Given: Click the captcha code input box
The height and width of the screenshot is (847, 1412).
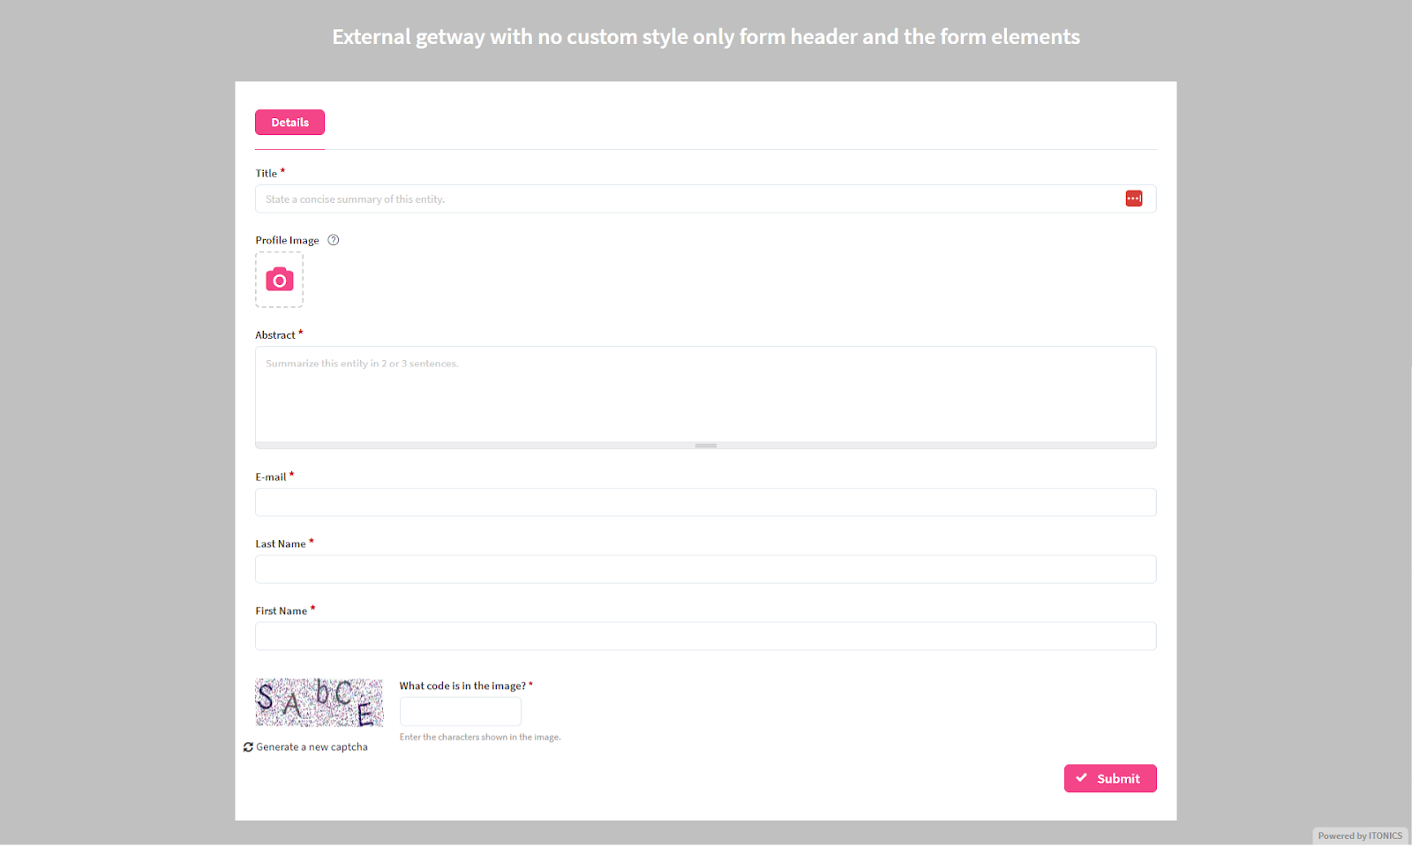Looking at the screenshot, I should click(461, 711).
